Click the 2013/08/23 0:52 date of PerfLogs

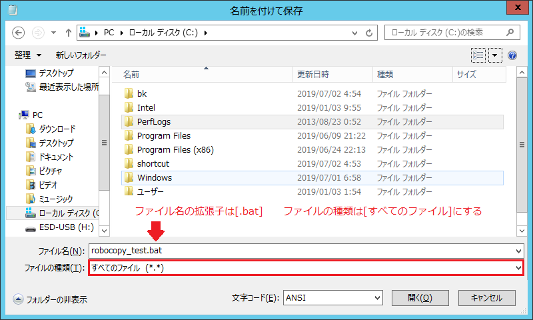tap(329, 122)
